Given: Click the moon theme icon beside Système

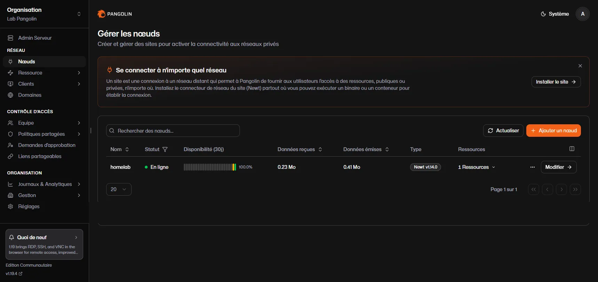Looking at the screenshot, I should tap(543, 14).
